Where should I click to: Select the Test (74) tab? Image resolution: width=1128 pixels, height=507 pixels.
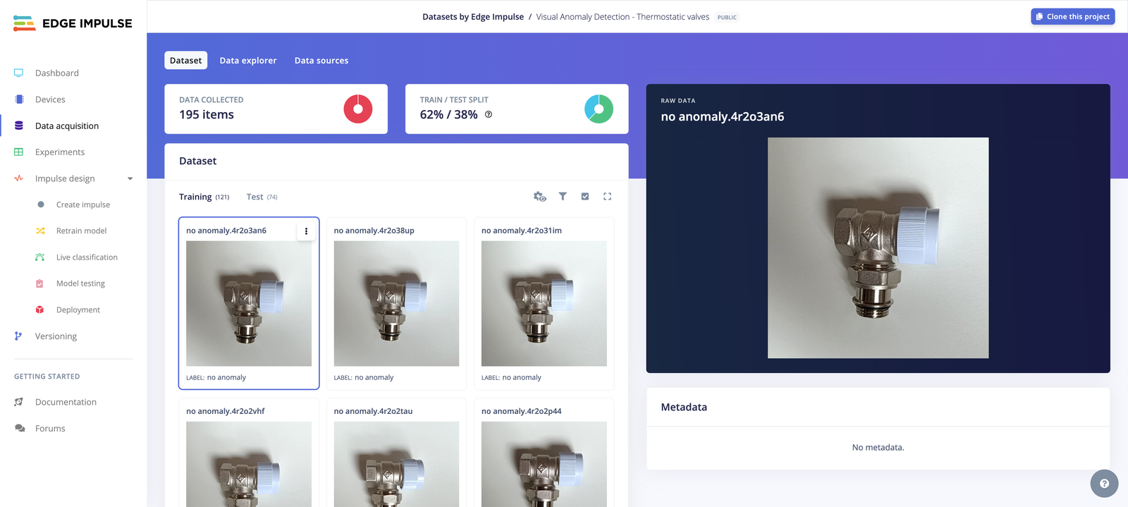262,197
